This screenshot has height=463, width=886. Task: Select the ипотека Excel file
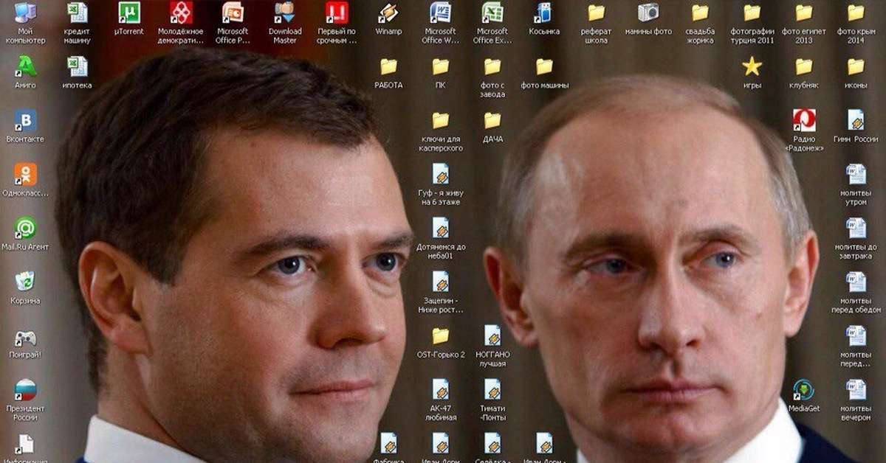pos(77,67)
